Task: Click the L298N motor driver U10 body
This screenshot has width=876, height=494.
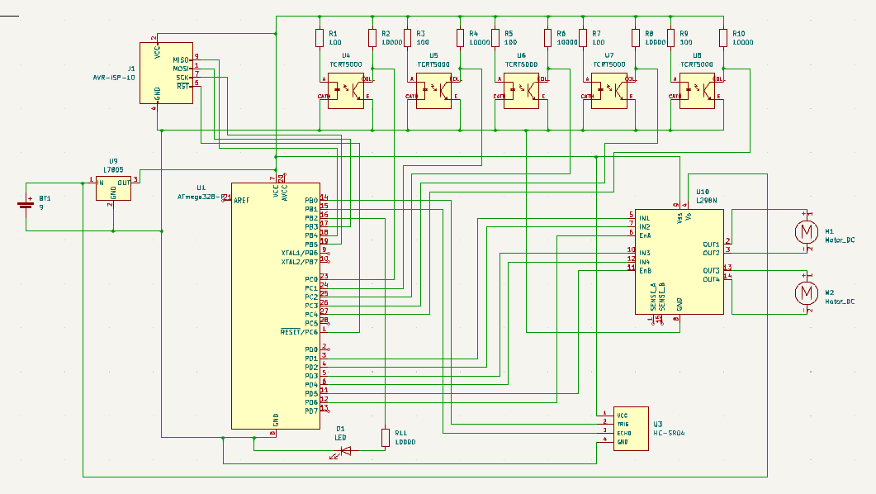Action: [679, 260]
